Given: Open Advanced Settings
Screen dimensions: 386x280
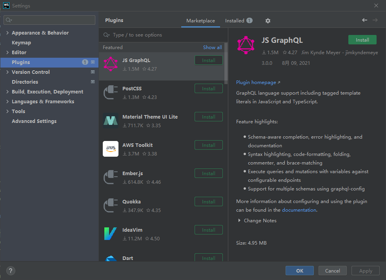Looking at the screenshot, I should (34, 121).
